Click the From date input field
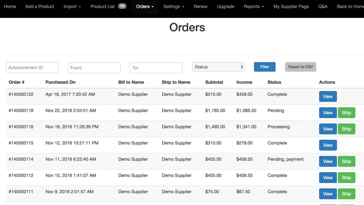Image resolution: width=364 pixels, height=205 pixels. 94,68
